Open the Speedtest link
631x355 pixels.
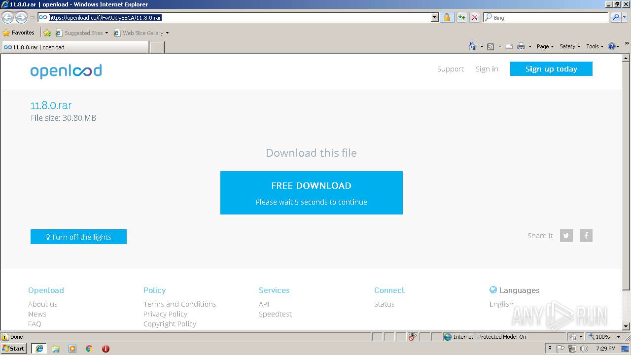(x=275, y=314)
